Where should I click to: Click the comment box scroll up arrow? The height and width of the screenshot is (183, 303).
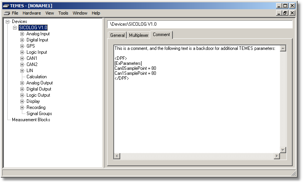283,48
